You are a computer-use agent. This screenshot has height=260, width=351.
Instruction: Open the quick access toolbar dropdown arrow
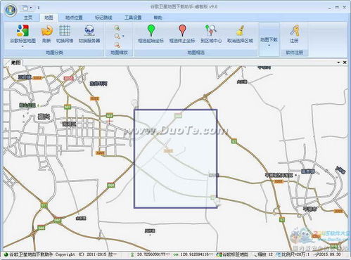pyautogui.click(x=39, y=8)
